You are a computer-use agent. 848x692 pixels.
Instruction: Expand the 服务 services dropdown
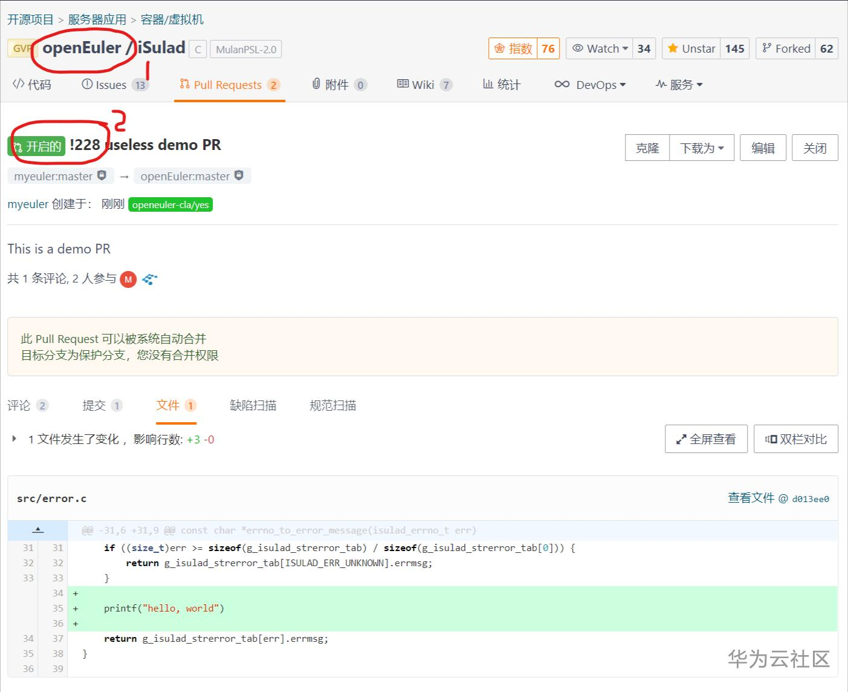pyautogui.click(x=679, y=85)
